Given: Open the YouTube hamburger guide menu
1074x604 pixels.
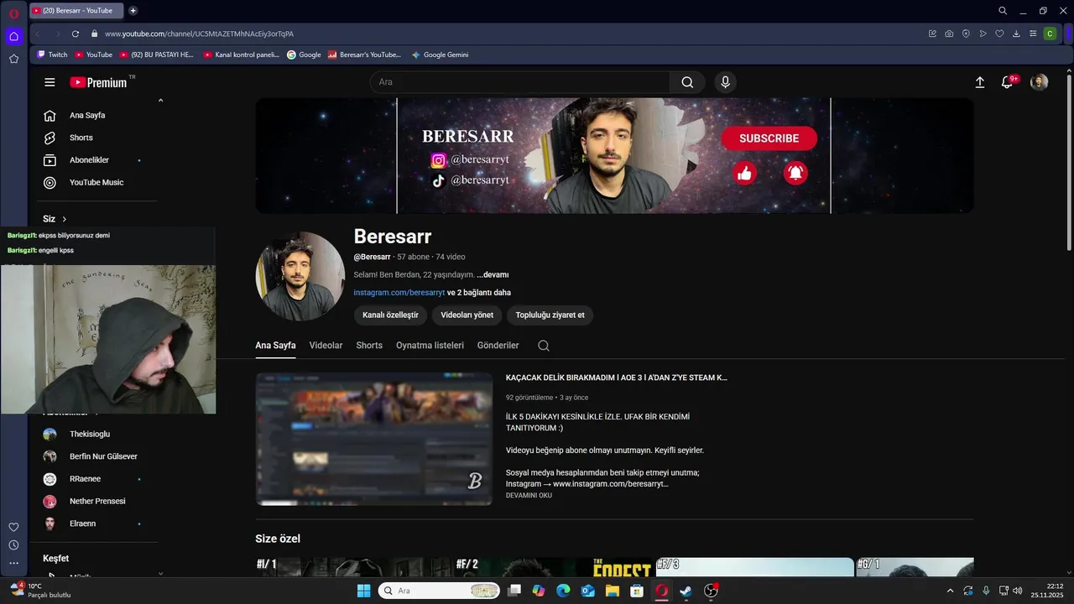Looking at the screenshot, I should click(x=50, y=82).
